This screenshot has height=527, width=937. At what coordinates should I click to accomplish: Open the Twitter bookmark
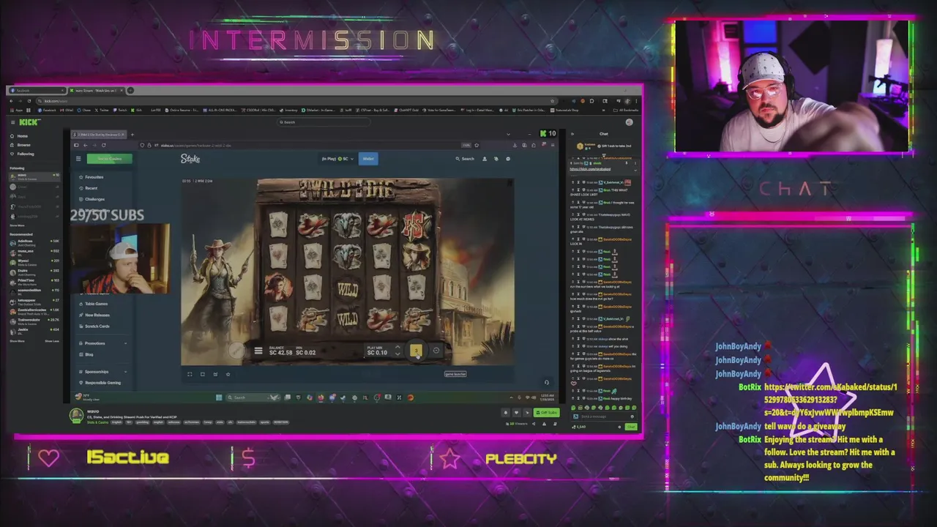pos(102,110)
